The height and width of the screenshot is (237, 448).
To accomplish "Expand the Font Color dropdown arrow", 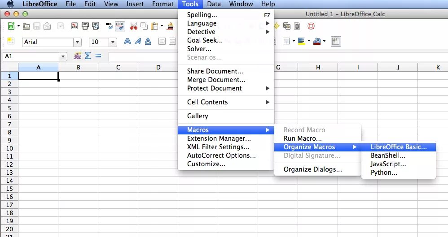I will [x=324, y=41].
